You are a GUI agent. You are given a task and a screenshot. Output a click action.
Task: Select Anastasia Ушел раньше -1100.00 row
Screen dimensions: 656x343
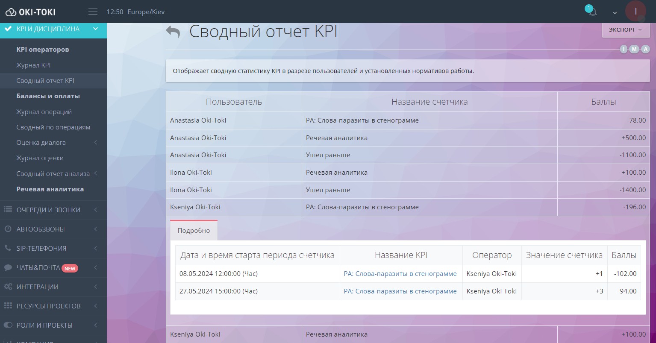(408, 155)
